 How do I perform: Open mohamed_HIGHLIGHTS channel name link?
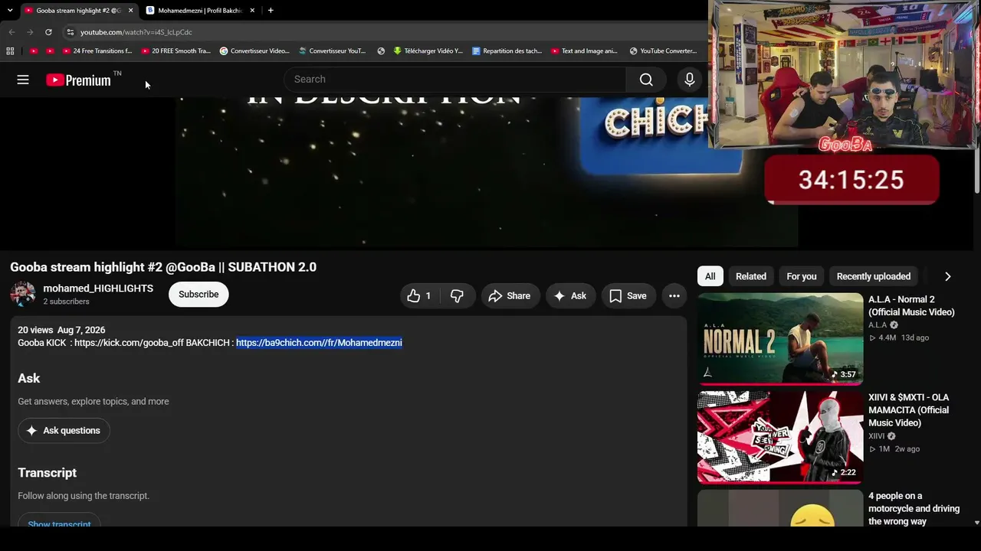pos(98,289)
